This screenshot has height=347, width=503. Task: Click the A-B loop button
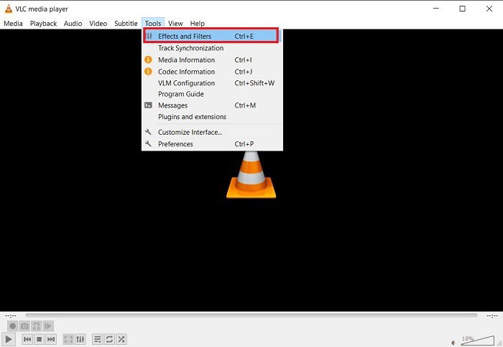tap(36, 326)
